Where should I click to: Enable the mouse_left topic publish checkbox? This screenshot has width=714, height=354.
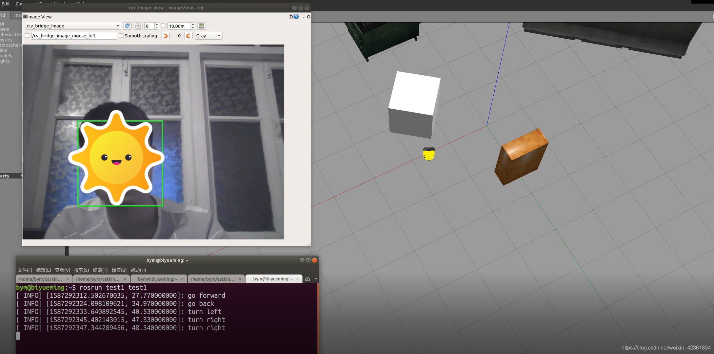coord(27,36)
